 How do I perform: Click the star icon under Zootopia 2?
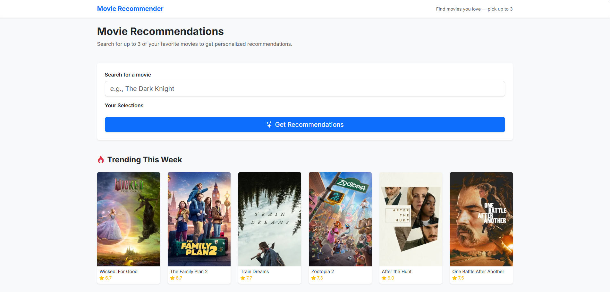pyautogui.click(x=313, y=278)
